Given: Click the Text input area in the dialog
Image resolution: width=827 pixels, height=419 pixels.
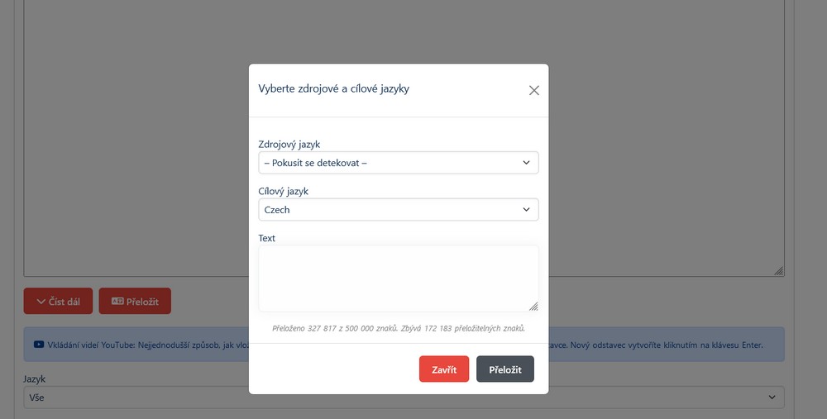Looking at the screenshot, I should (398, 278).
